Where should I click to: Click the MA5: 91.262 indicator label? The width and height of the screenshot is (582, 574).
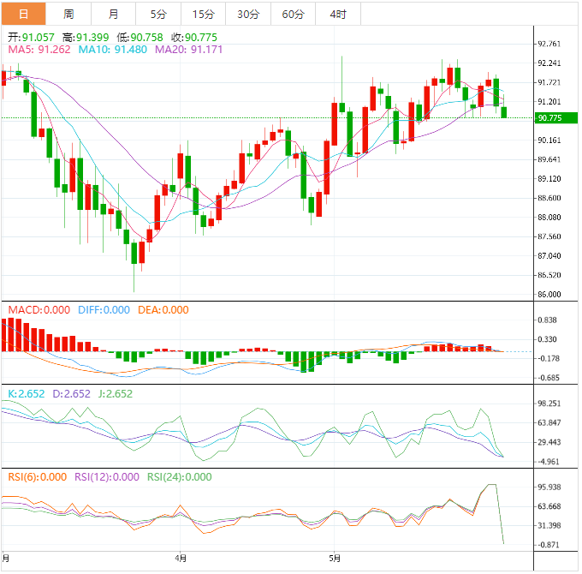[39, 51]
